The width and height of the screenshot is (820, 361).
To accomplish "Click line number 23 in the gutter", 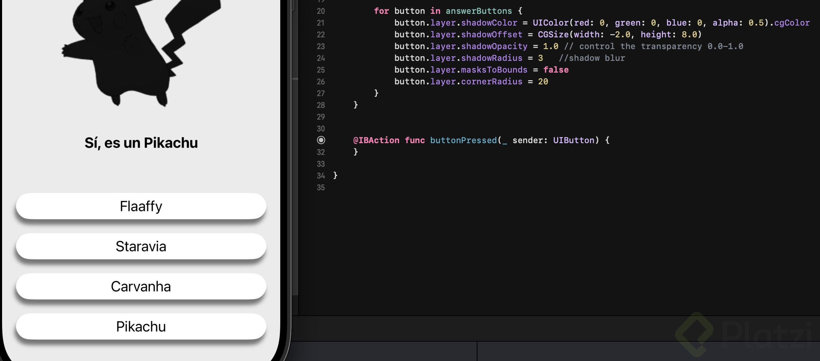I will pos(321,46).
